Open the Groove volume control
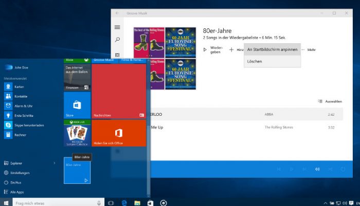360x206 pixels. (317, 169)
